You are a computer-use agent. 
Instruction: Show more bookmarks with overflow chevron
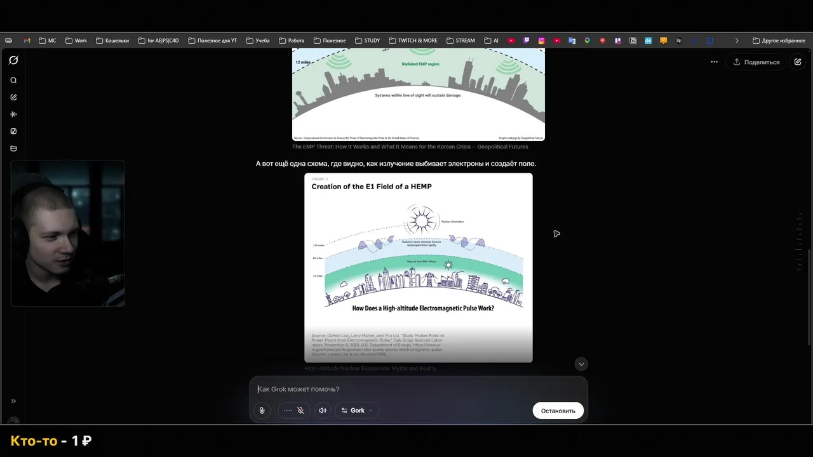737,41
